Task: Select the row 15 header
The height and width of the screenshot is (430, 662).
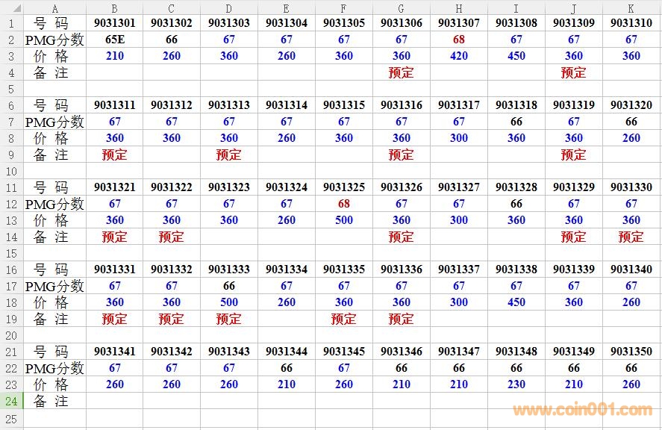Action: pyautogui.click(x=11, y=253)
